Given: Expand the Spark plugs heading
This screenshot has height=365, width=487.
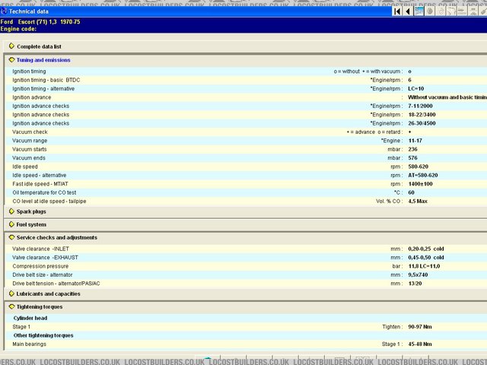Looking at the screenshot, I should (x=33, y=211).
